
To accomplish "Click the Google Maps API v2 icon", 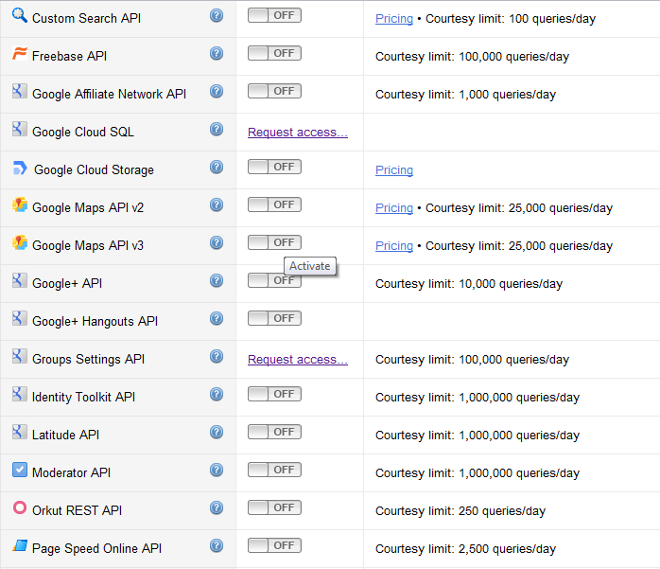I will click(19, 204).
